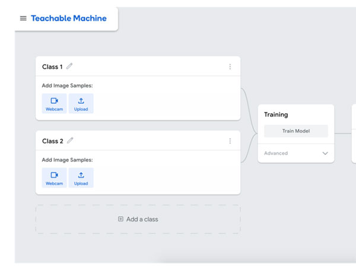Click the Teachable Machine logo text

pos(69,18)
